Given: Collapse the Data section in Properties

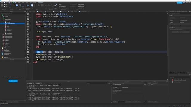Looking at the screenshot, I should (x=170, y=15).
